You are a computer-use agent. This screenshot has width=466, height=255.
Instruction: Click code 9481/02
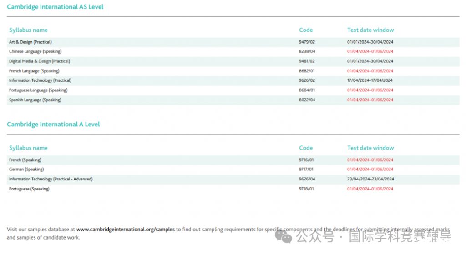pyautogui.click(x=307, y=61)
